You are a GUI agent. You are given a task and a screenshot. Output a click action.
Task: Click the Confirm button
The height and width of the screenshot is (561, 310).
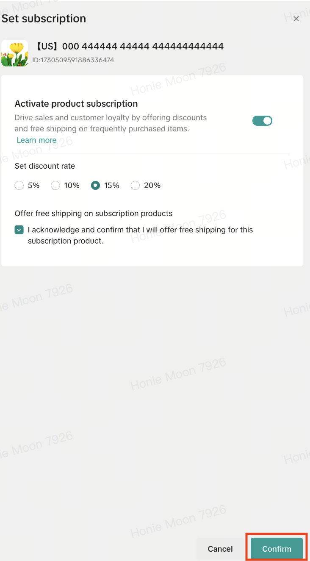click(x=277, y=549)
